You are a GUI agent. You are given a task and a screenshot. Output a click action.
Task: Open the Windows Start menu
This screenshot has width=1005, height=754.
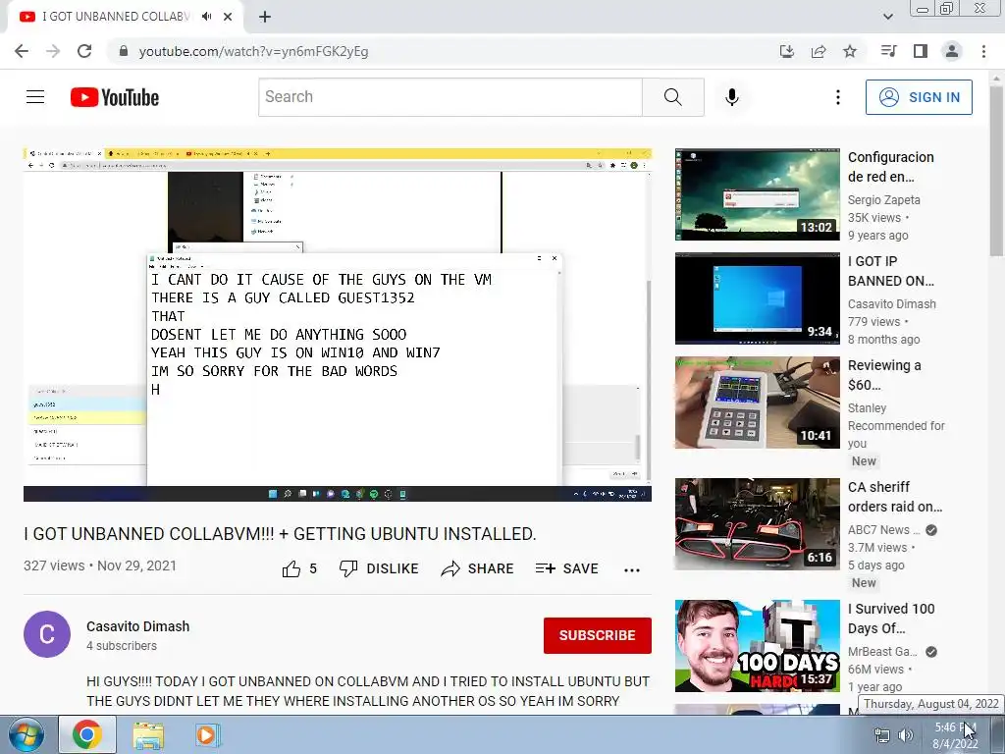click(26, 734)
